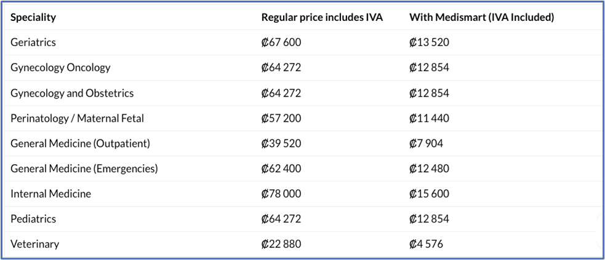Screen dimensions: 605x260
Task: Click the Perinatology regular price ₡57 200
Action: 281,118
